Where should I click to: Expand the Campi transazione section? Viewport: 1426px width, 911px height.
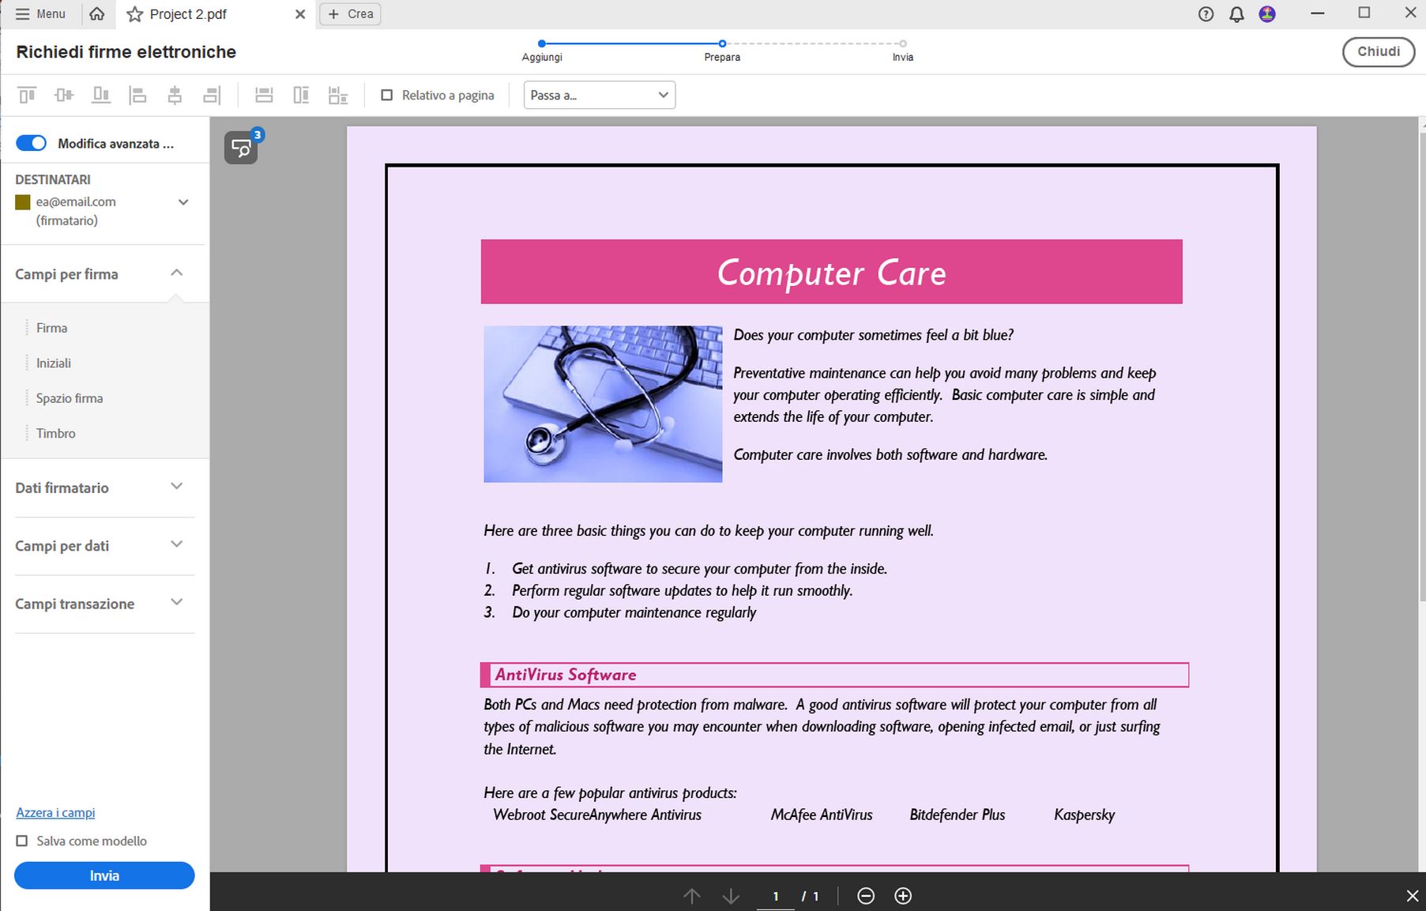click(x=177, y=603)
